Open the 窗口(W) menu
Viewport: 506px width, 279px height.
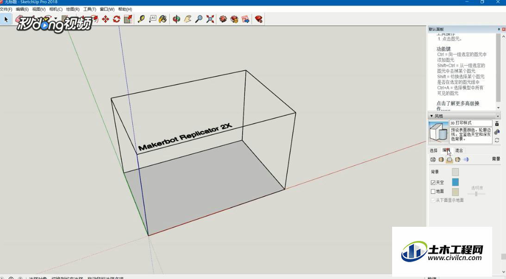point(107,9)
